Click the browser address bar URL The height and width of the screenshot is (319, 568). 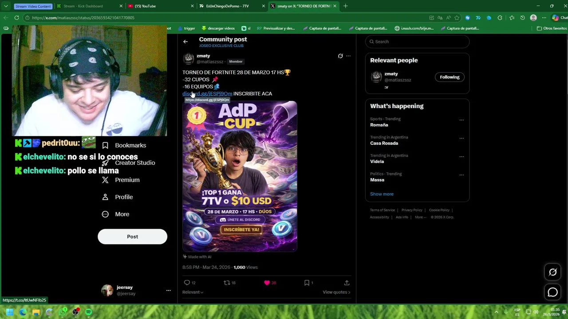pyautogui.click(x=83, y=18)
